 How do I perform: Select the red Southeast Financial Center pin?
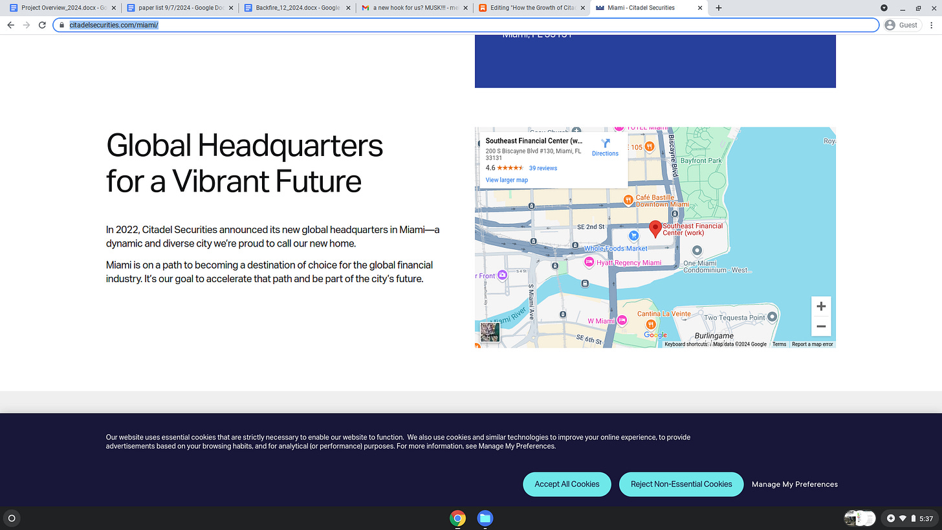tap(655, 229)
